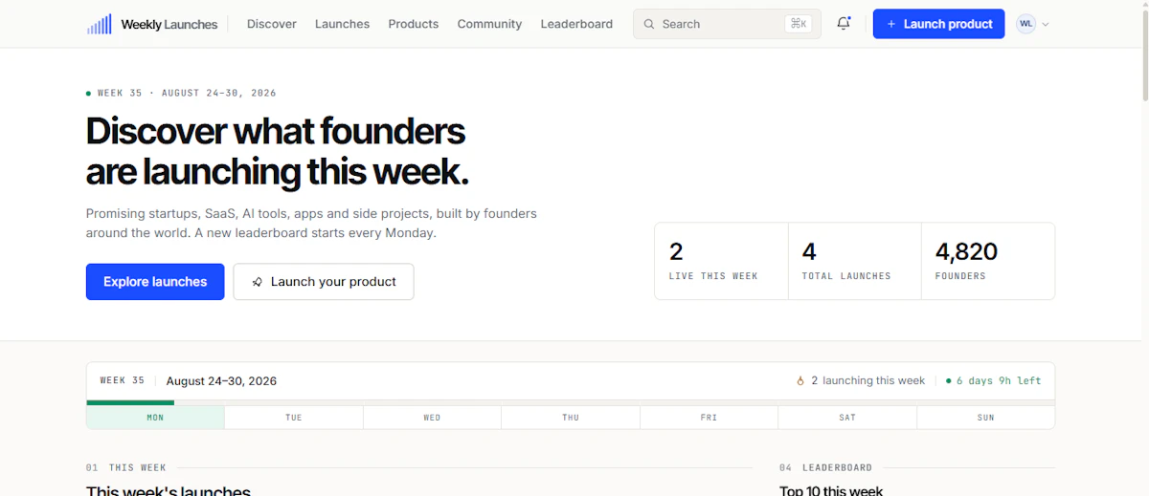Image resolution: width=1149 pixels, height=496 pixels.
Task: Select the TUE day tab
Action: [x=294, y=418]
